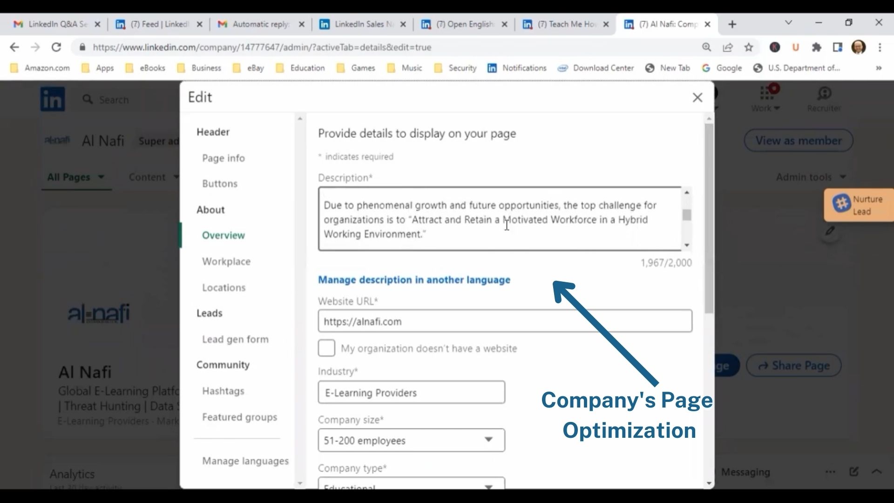Click in the Website URL field

[x=505, y=321]
